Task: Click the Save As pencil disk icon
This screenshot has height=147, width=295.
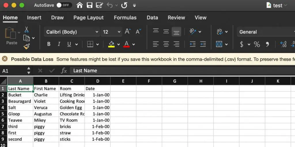Action: point(99,5)
